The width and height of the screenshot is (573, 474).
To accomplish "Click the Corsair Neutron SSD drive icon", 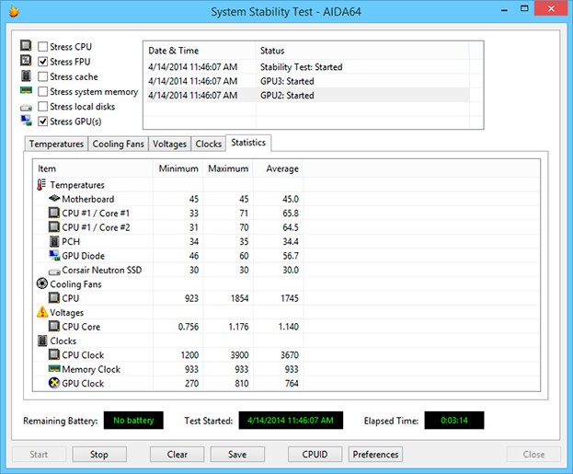I will click(54, 272).
